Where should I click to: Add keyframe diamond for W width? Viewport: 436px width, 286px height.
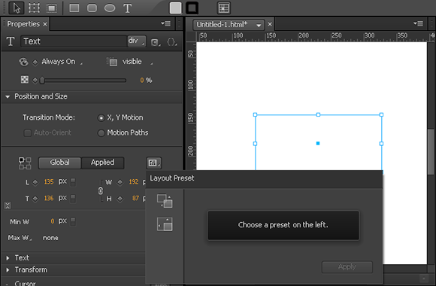(120, 182)
